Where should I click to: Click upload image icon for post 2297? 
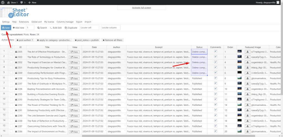point(247,84)
